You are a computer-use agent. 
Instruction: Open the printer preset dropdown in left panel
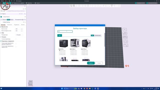pyautogui.click(x=12, y=9)
